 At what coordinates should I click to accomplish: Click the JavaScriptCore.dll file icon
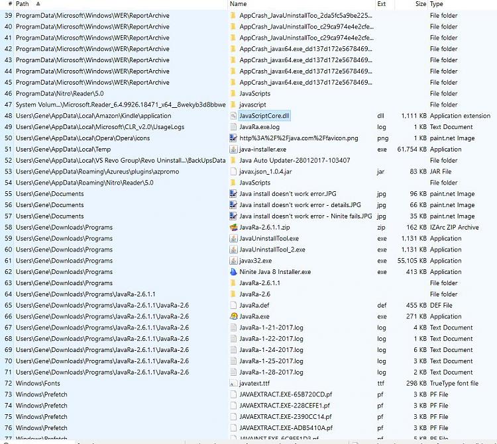pyautogui.click(x=233, y=116)
